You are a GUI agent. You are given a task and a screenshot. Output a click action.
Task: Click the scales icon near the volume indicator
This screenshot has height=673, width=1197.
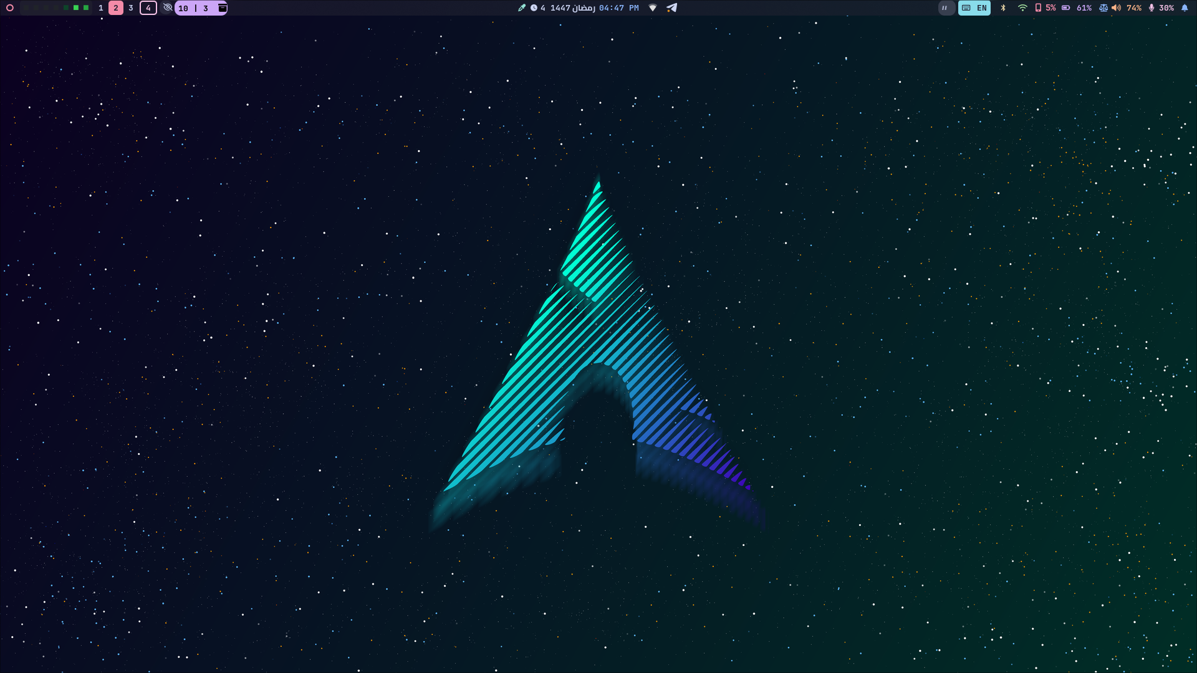click(1103, 8)
